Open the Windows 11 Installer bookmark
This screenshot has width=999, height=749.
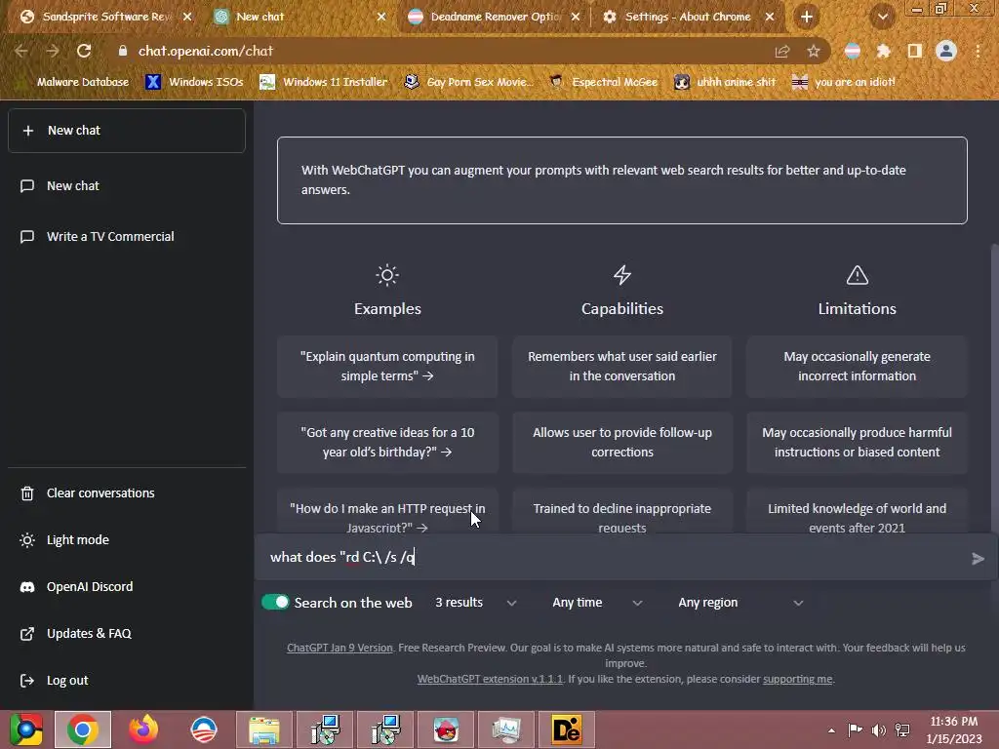pyautogui.click(x=324, y=82)
